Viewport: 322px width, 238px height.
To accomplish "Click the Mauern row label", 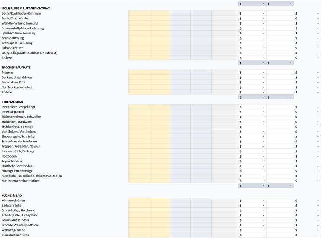I will [7, 72].
